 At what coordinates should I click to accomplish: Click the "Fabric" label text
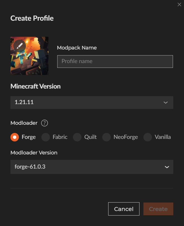point(60,137)
